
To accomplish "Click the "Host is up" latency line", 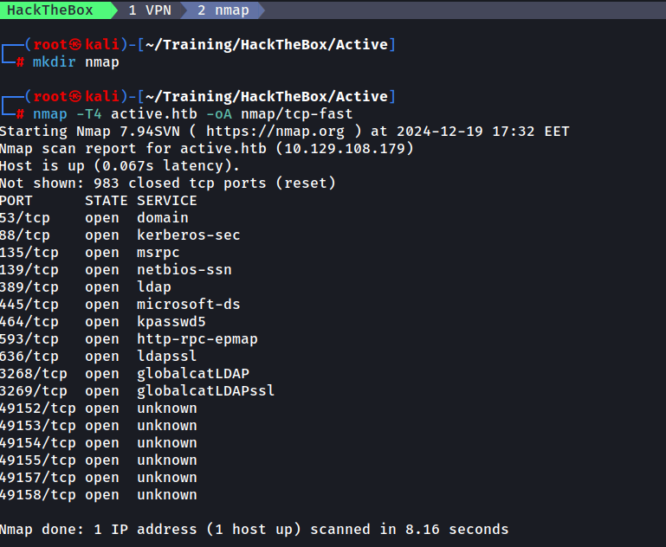I will point(120,166).
